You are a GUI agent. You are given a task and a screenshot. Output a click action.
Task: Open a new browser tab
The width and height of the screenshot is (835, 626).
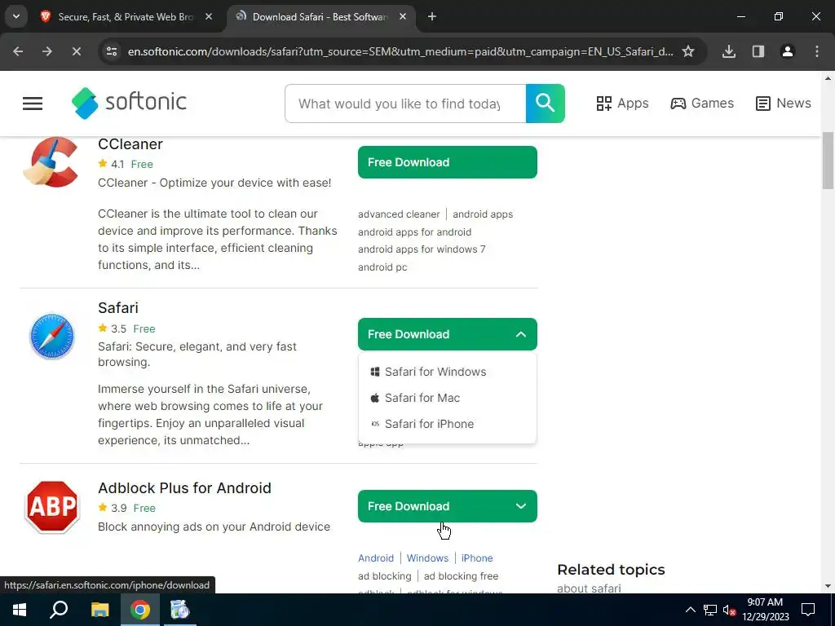[x=432, y=16]
